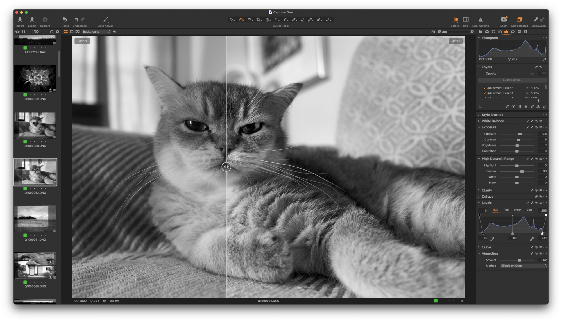Toggle the Grid overlay
The height and width of the screenshot is (322, 562).
coord(466,20)
